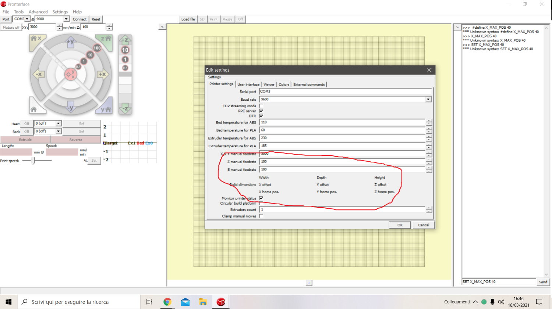The image size is (552, 309).
Task: Open the Advanced menu
Action: pyautogui.click(x=38, y=12)
